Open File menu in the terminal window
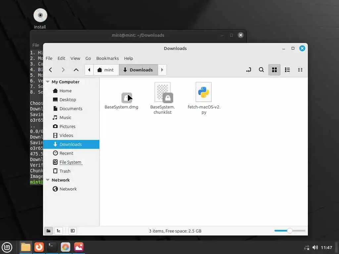Screen dimensions: 339x254 pyautogui.click(x=36, y=45)
